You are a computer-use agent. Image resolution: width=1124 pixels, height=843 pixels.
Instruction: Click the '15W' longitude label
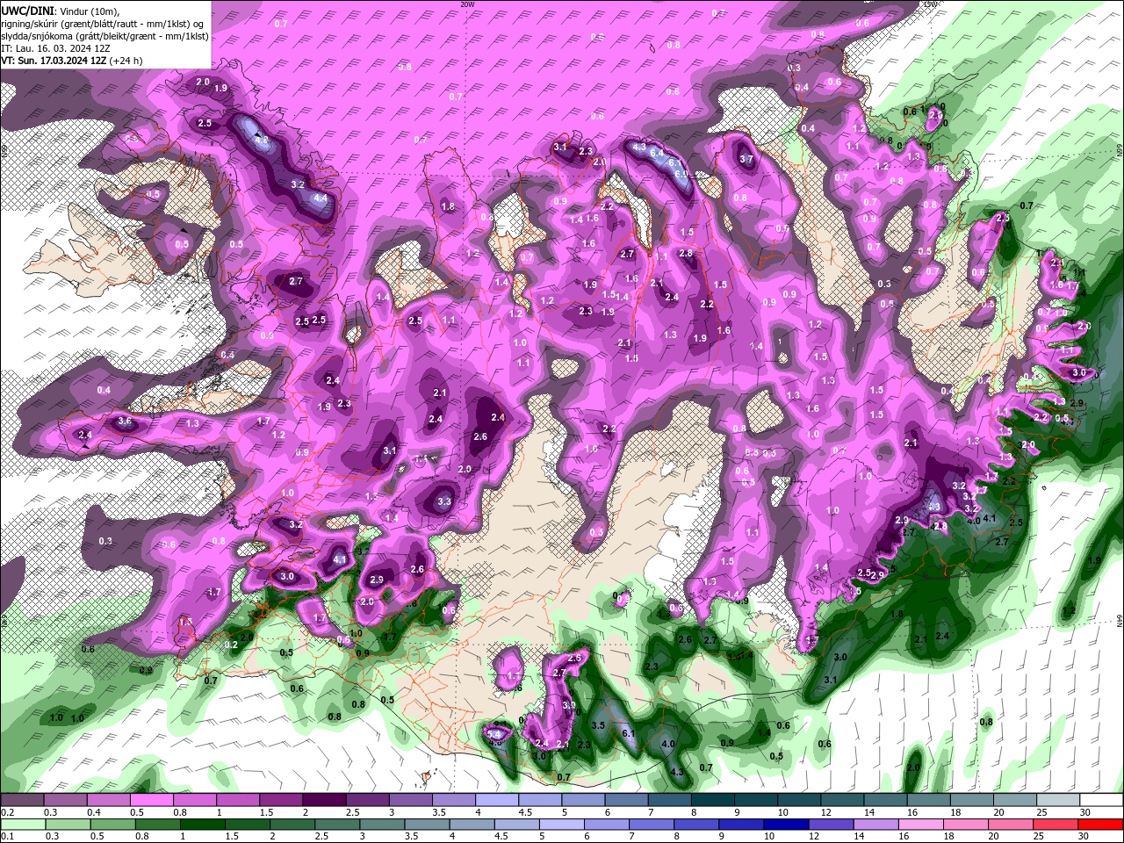point(931,4)
